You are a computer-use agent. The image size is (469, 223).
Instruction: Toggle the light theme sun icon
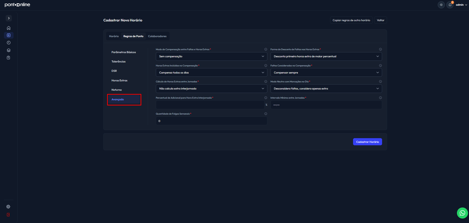441,5
